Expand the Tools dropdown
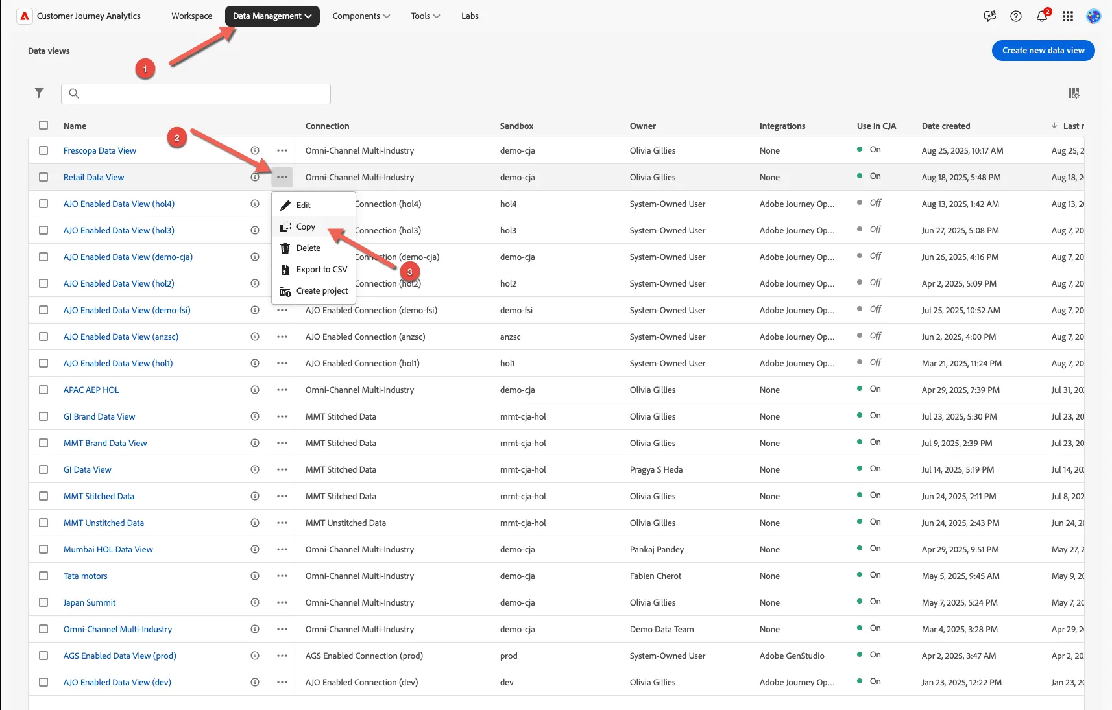 (x=426, y=16)
